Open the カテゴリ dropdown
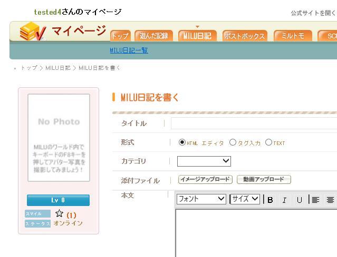Image resolution: width=337 pixels, height=257 pixels. tap(204, 161)
